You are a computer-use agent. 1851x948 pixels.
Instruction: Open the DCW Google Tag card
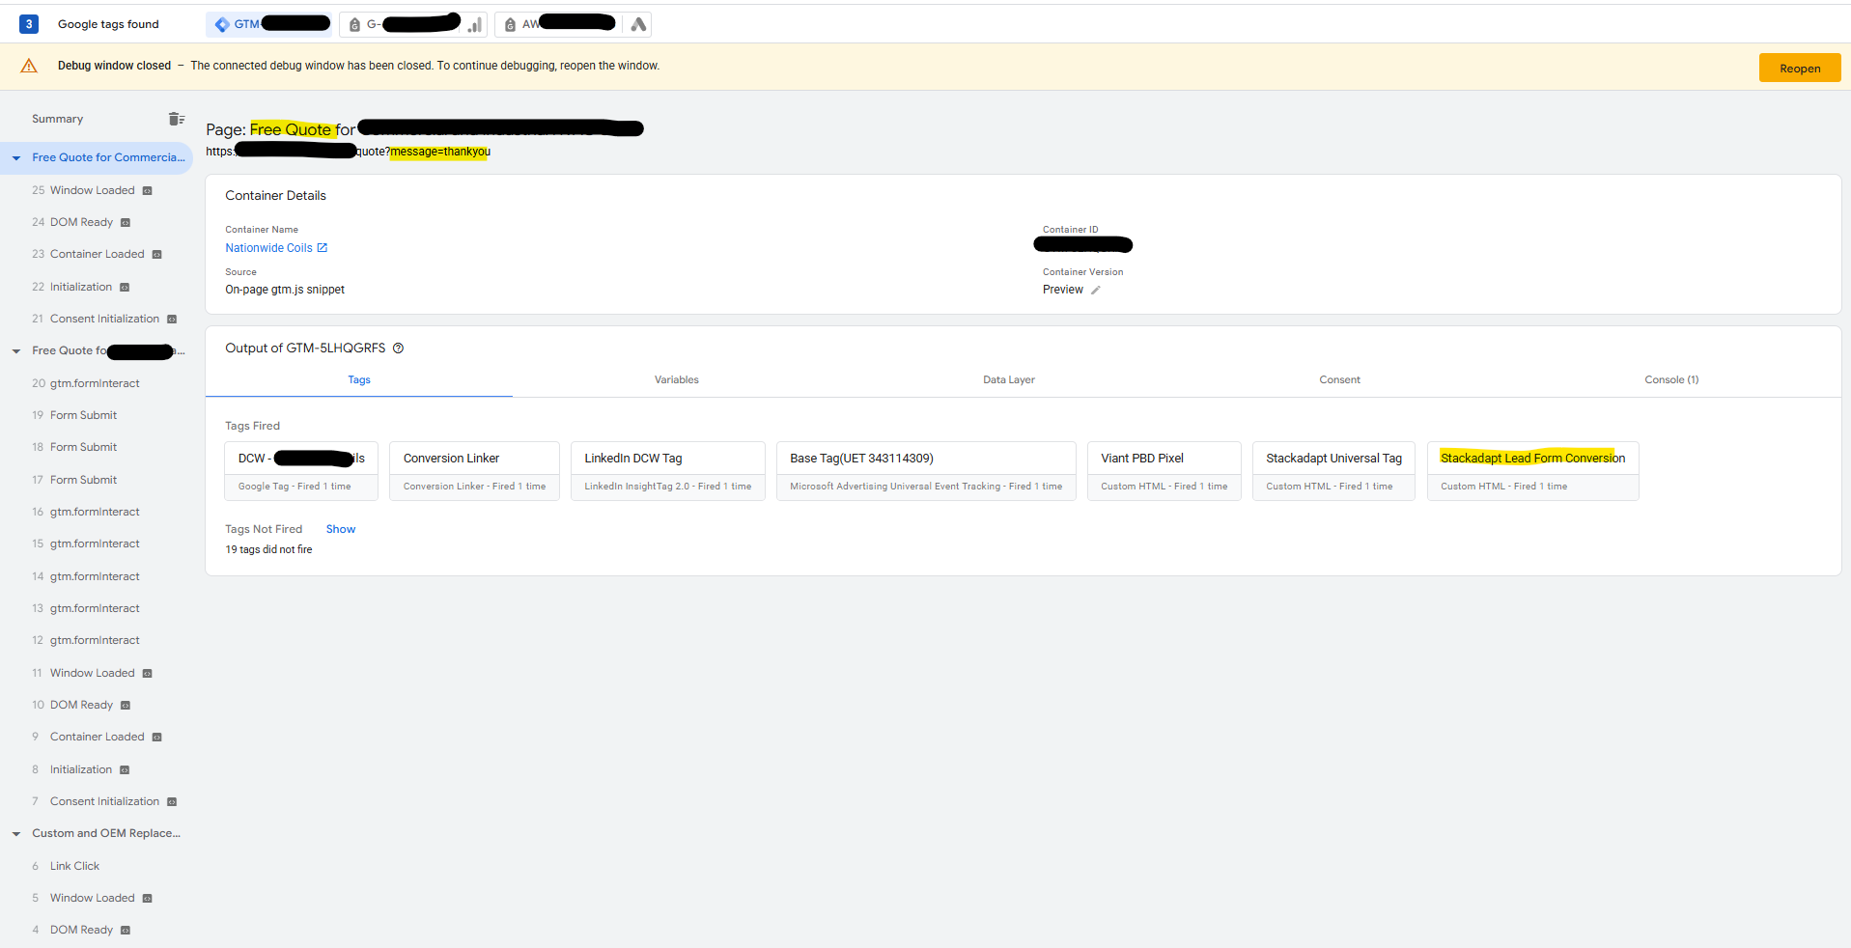[x=301, y=471]
